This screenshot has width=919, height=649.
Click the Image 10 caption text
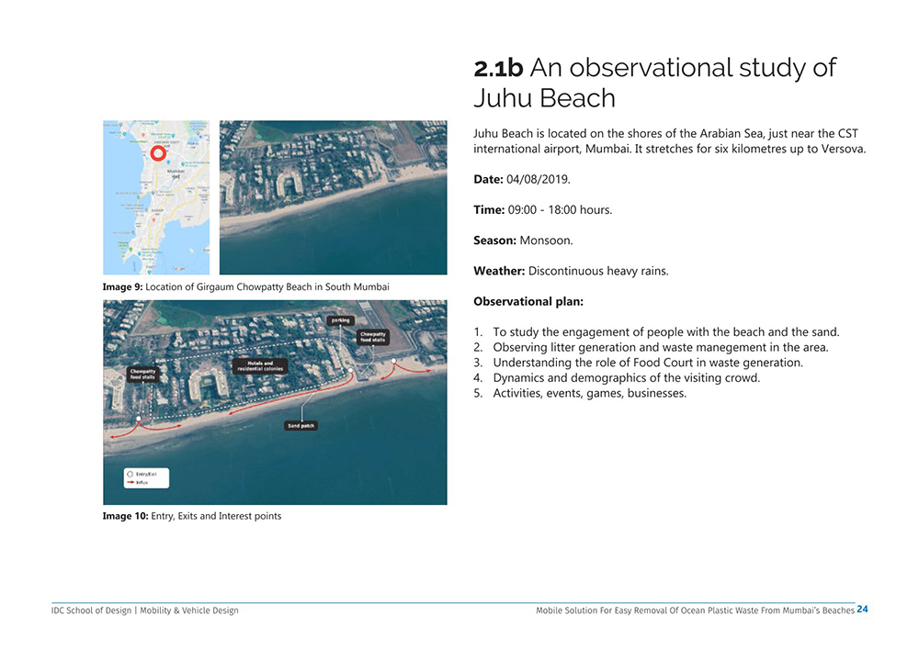pyautogui.click(x=191, y=516)
